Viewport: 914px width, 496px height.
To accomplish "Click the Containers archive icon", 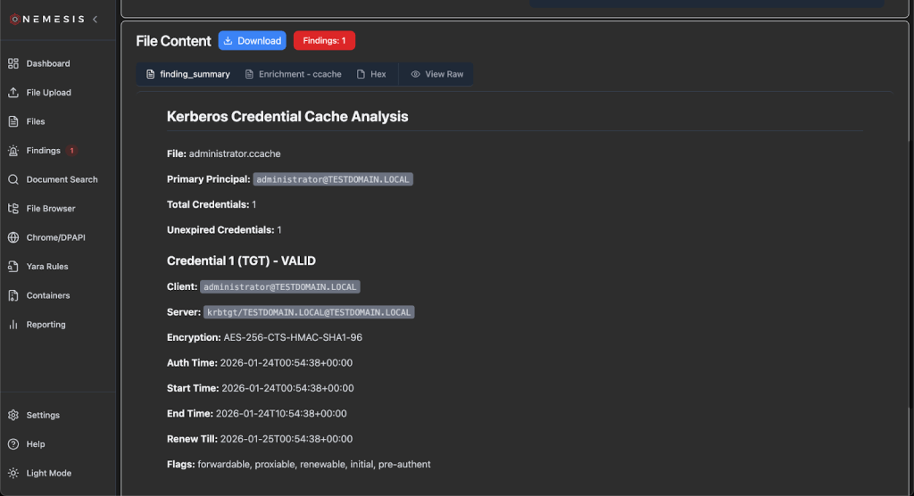I will 13,295.
